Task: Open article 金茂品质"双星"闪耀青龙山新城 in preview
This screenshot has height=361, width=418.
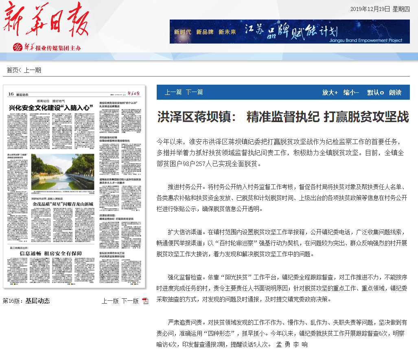Action: [63, 204]
